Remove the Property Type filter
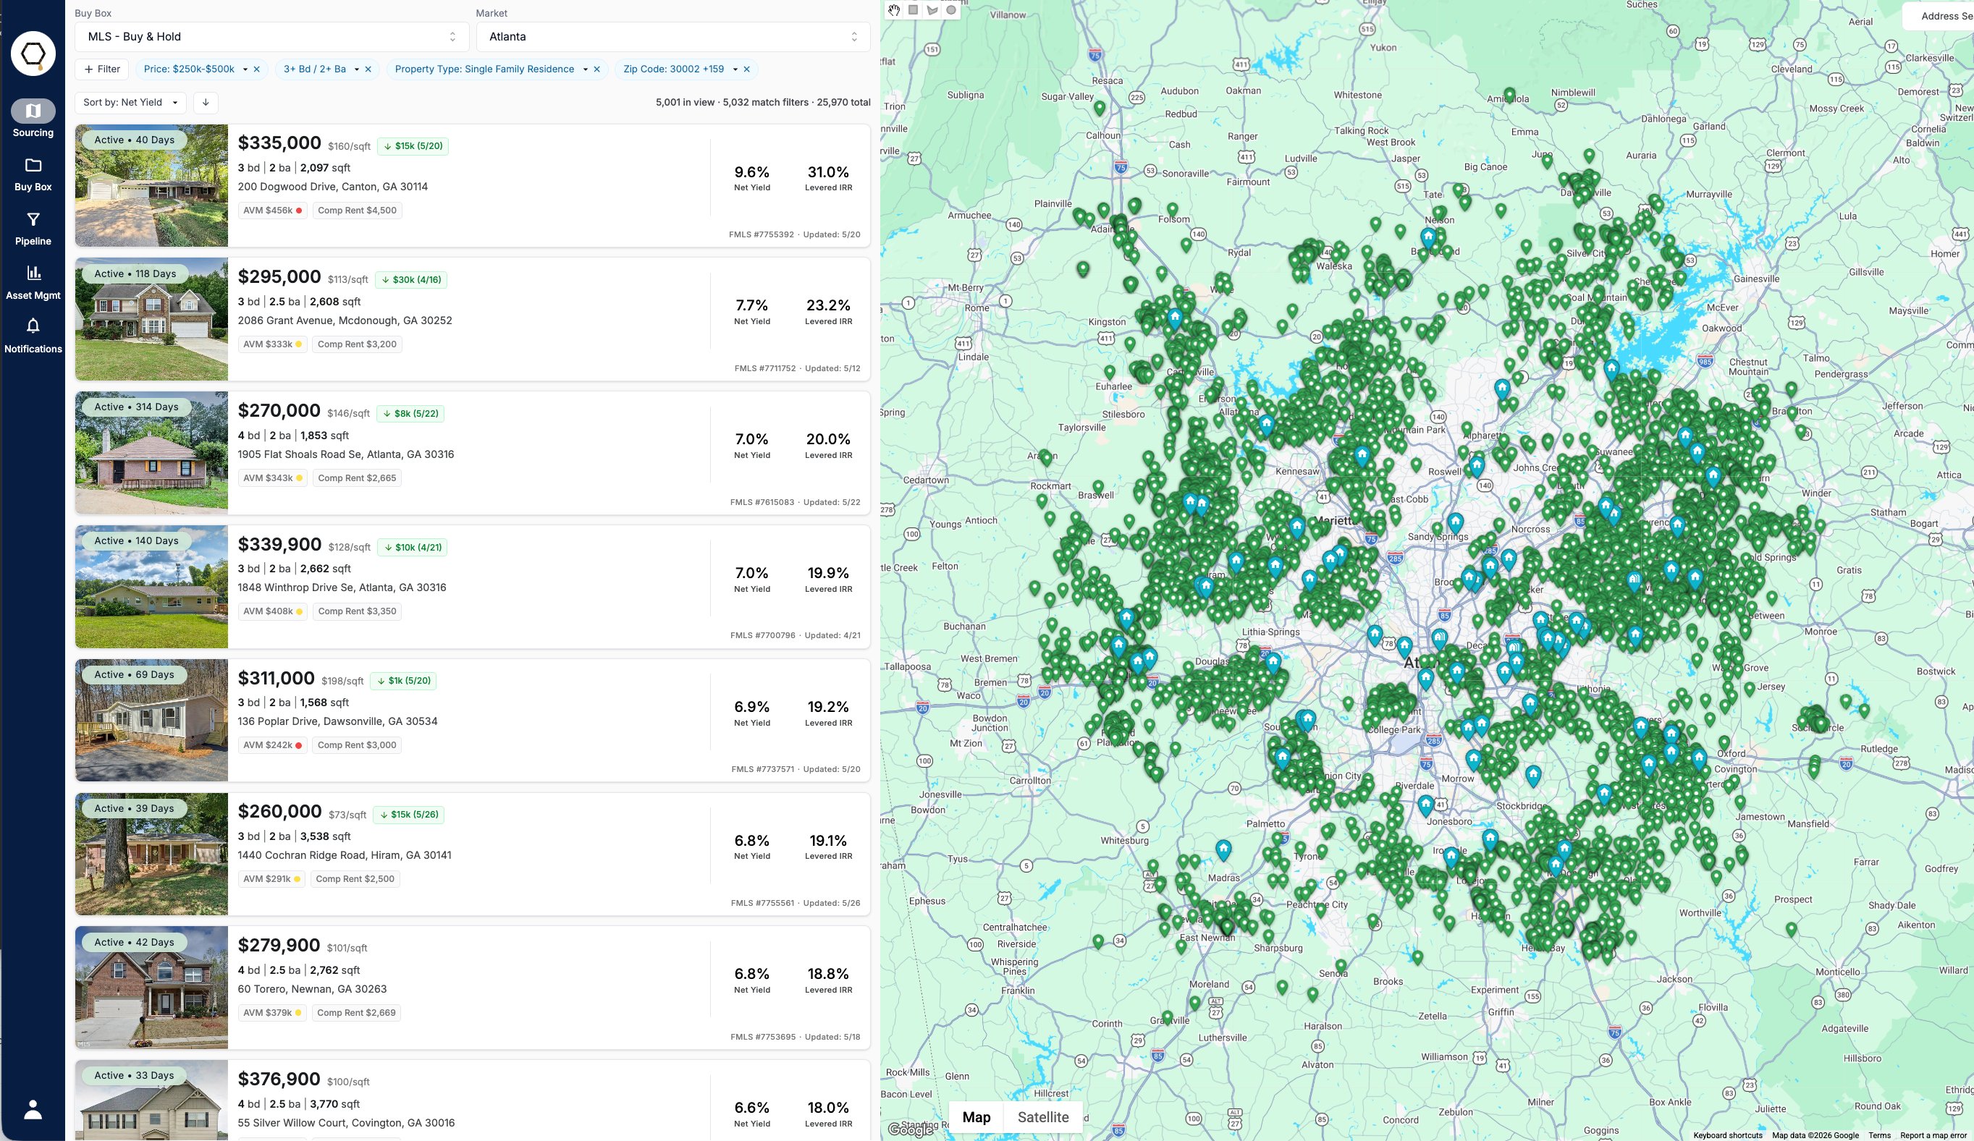The height and width of the screenshot is (1141, 1974). [x=597, y=69]
